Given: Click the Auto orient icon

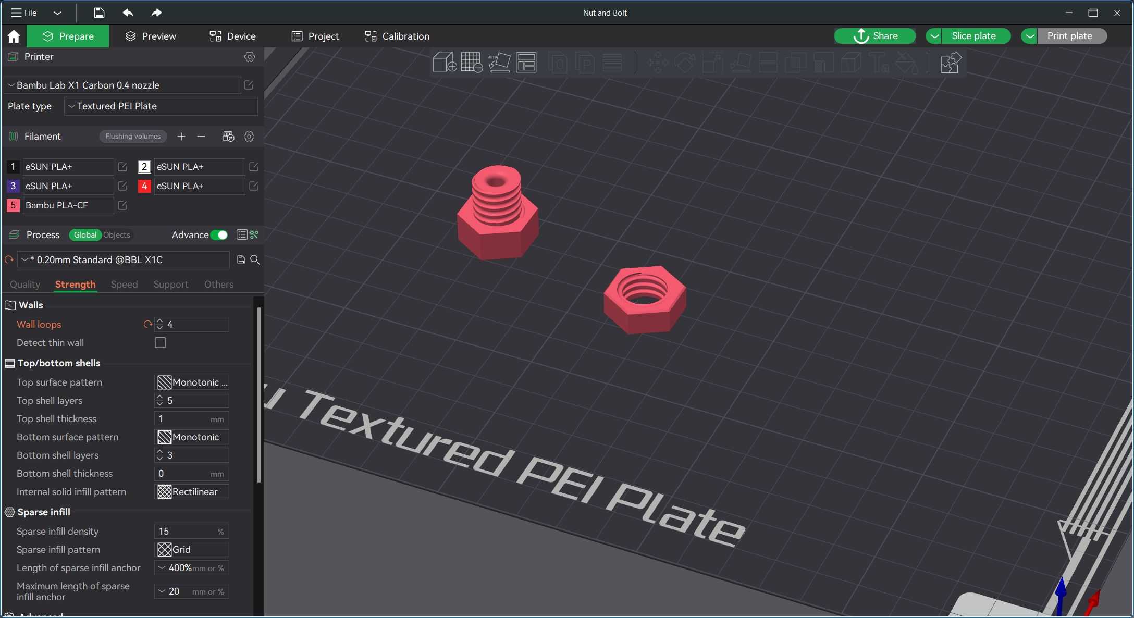Looking at the screenshot, I should [499, 63].
